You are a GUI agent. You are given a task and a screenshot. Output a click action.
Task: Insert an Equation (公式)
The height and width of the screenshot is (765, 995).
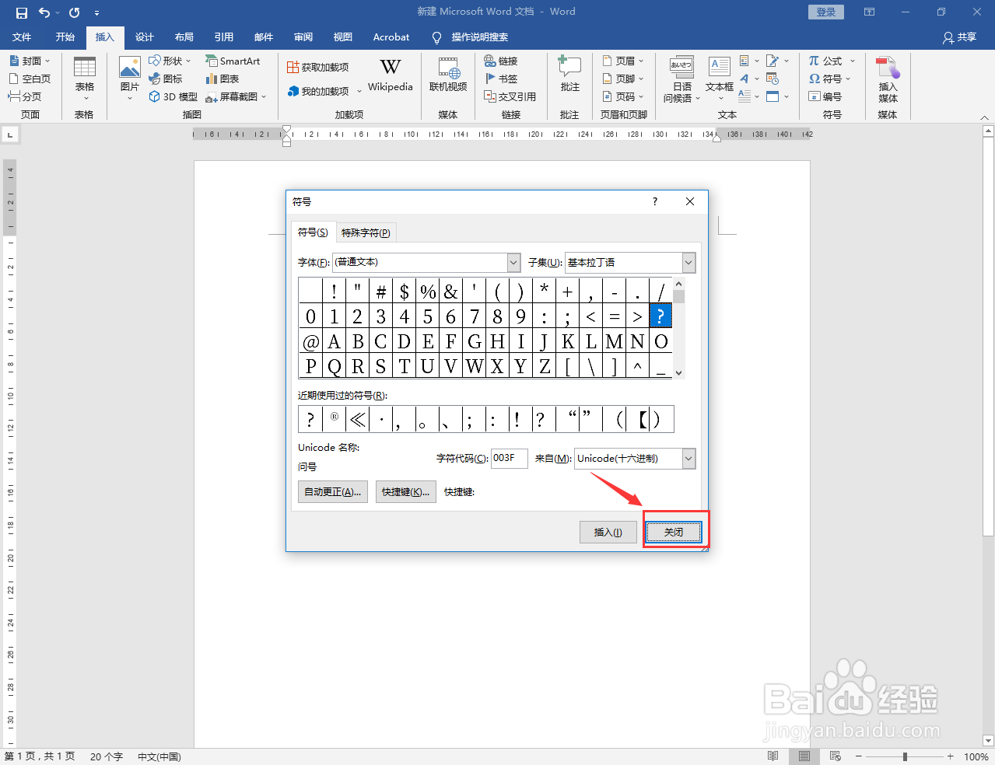[832, 61]
